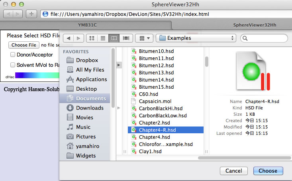Image resolution: width=292 pixels, height=181 pixels.
Task: Click the file list vertical scrollbar
Action: [206, 62]
